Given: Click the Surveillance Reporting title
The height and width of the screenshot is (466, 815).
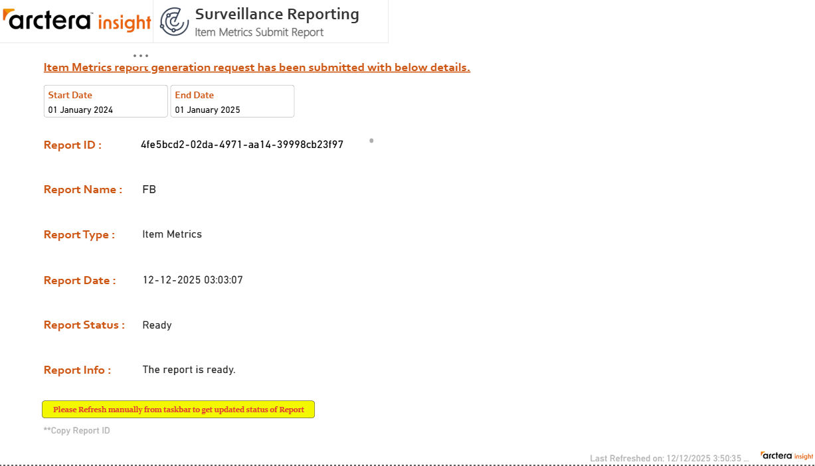Looking at the screenshot, I should 277,14.
